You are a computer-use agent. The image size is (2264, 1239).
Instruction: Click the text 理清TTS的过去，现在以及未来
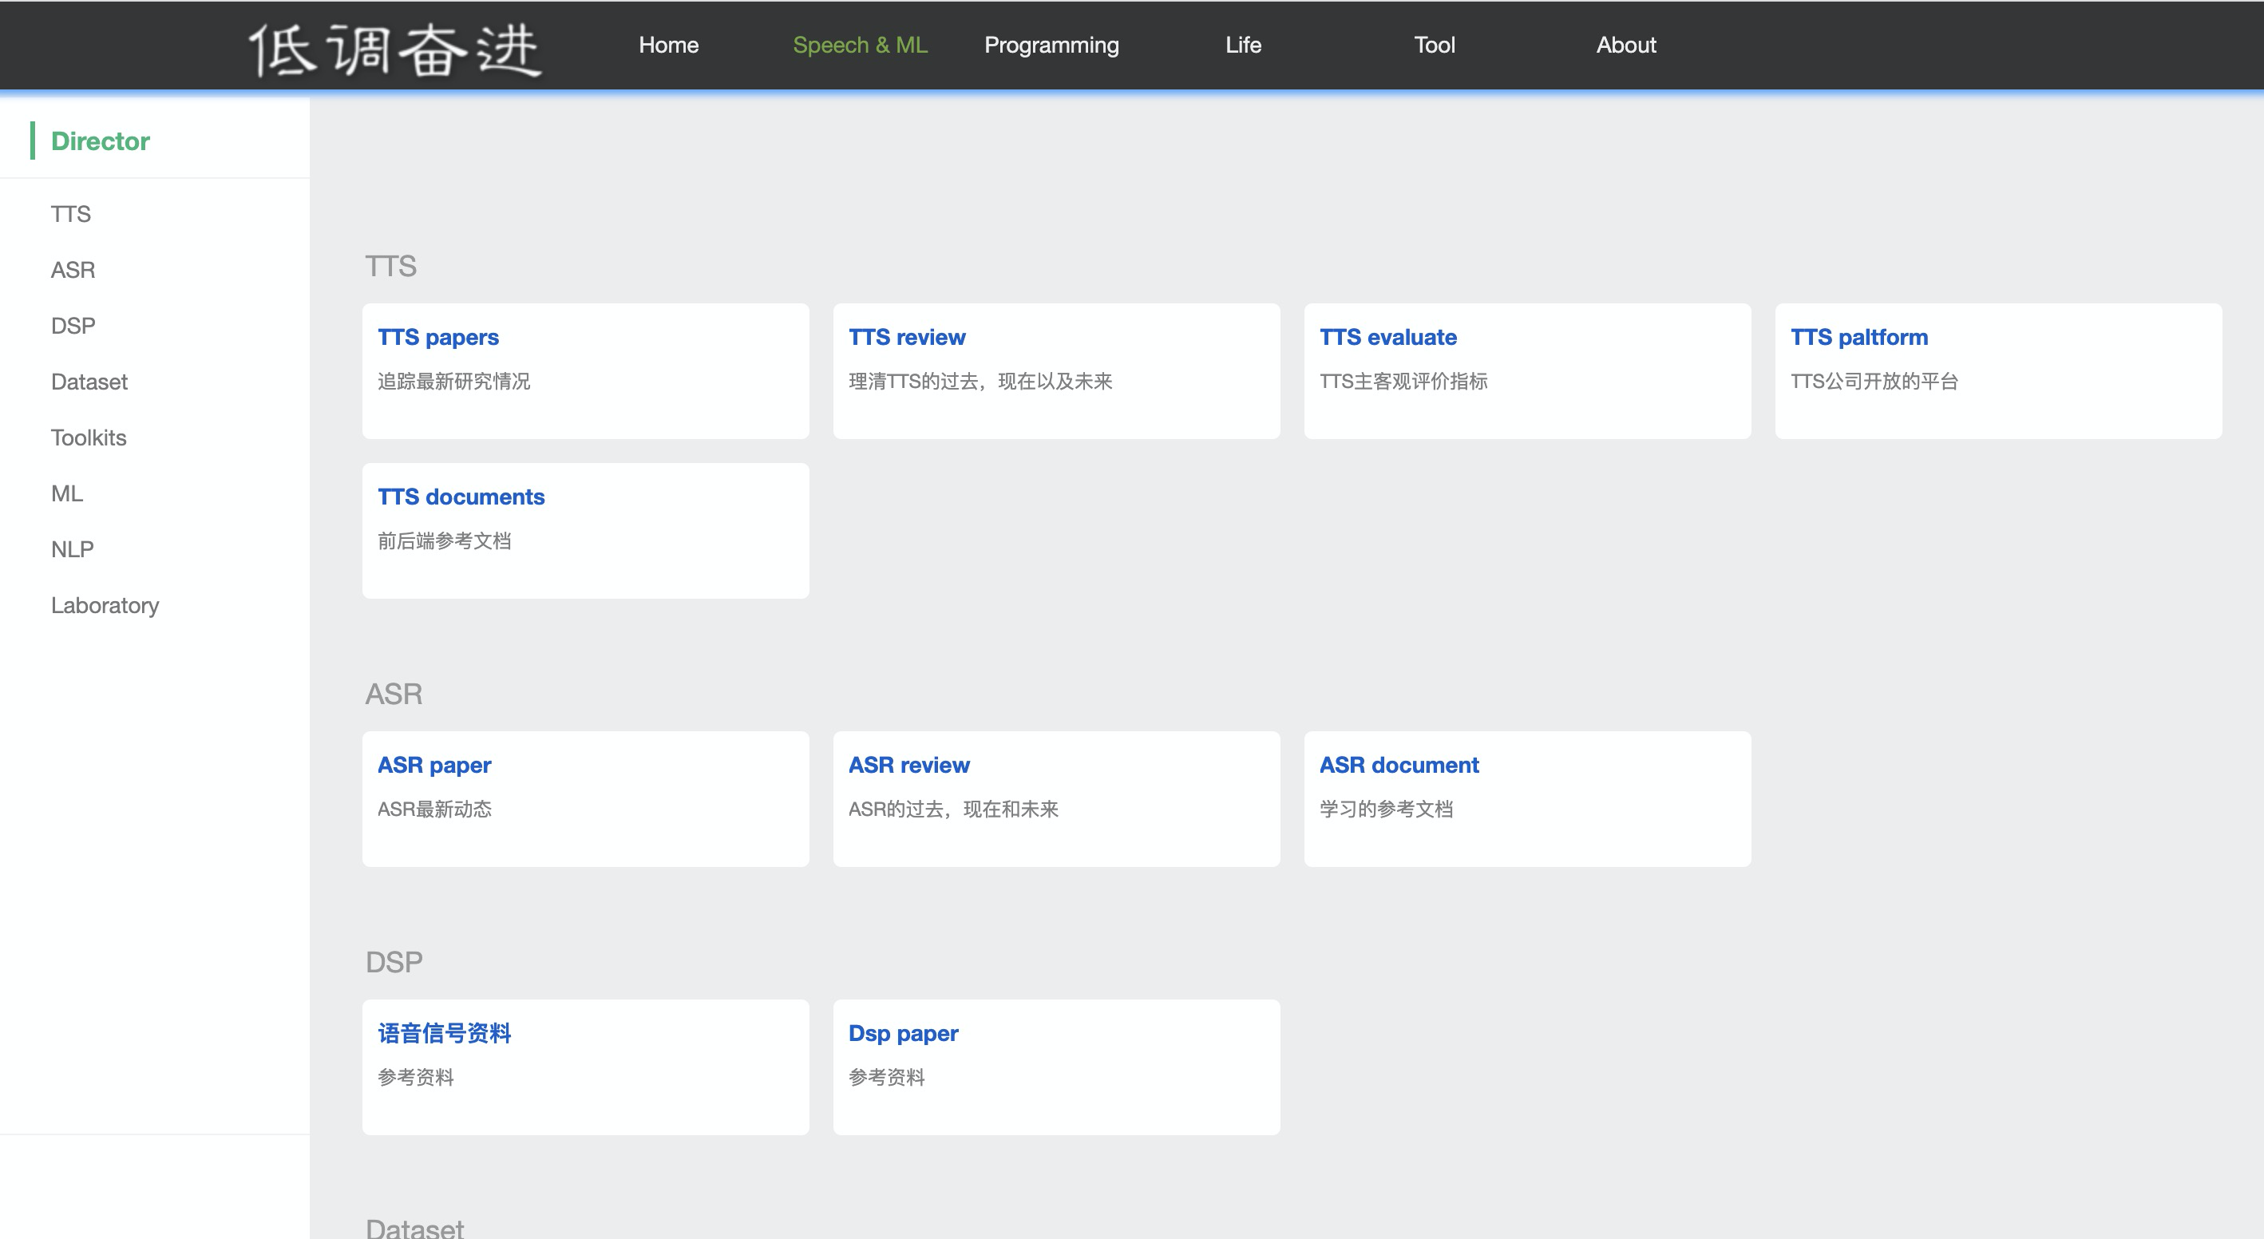980,382
